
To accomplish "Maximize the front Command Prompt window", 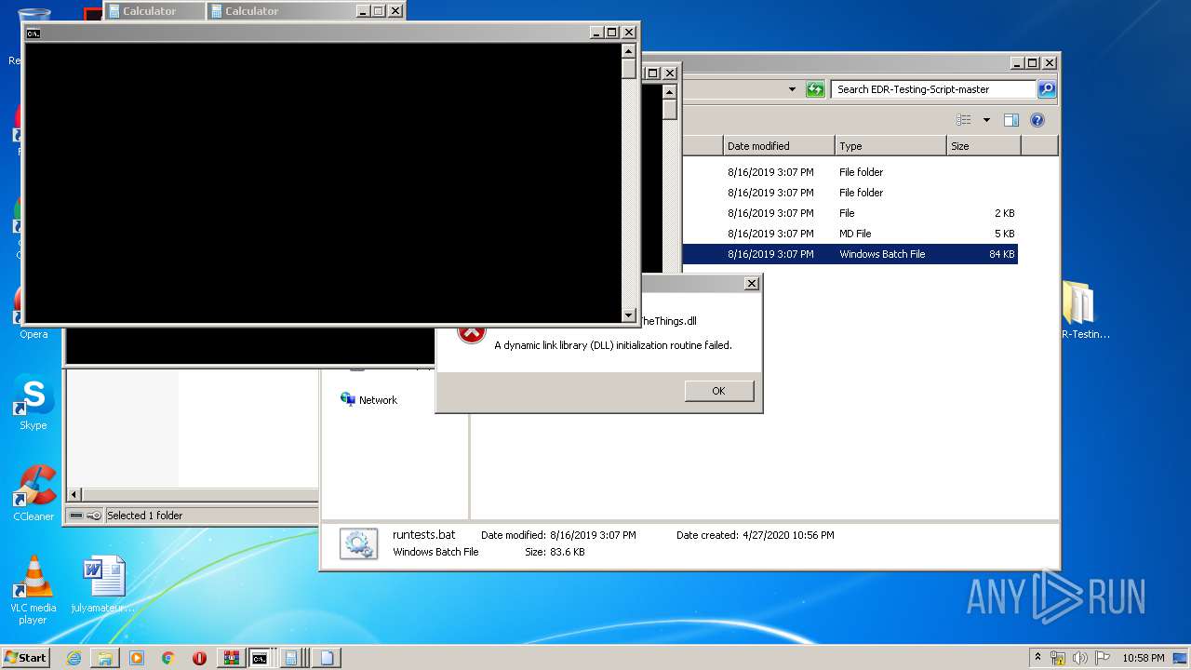I will pyautogui.click(x=611, y=33).
